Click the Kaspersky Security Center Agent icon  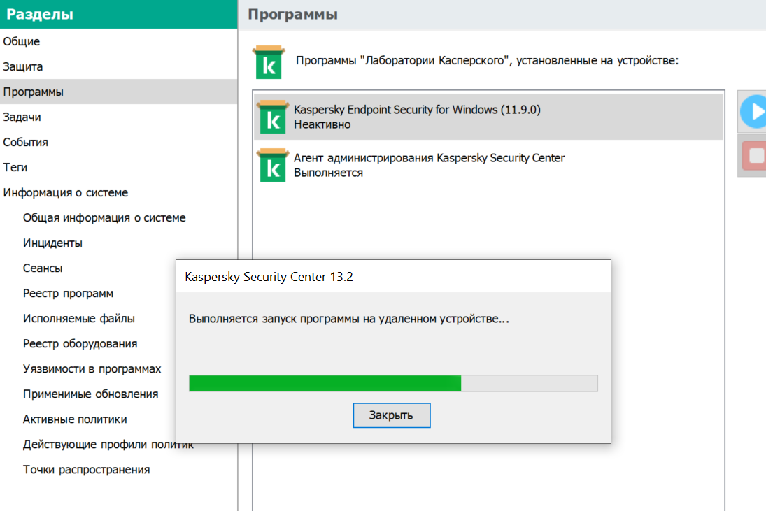(x=273, y=165)
